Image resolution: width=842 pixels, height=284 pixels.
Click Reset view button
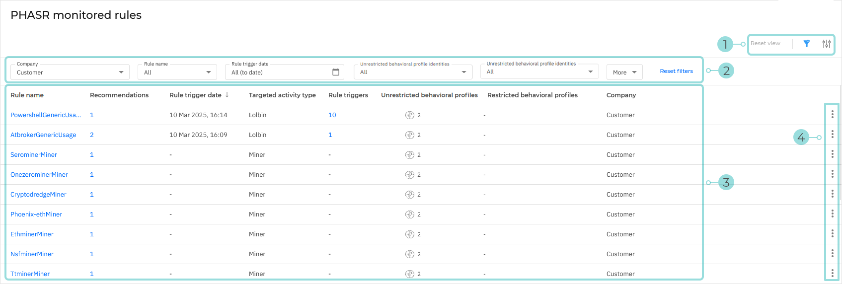765,44
